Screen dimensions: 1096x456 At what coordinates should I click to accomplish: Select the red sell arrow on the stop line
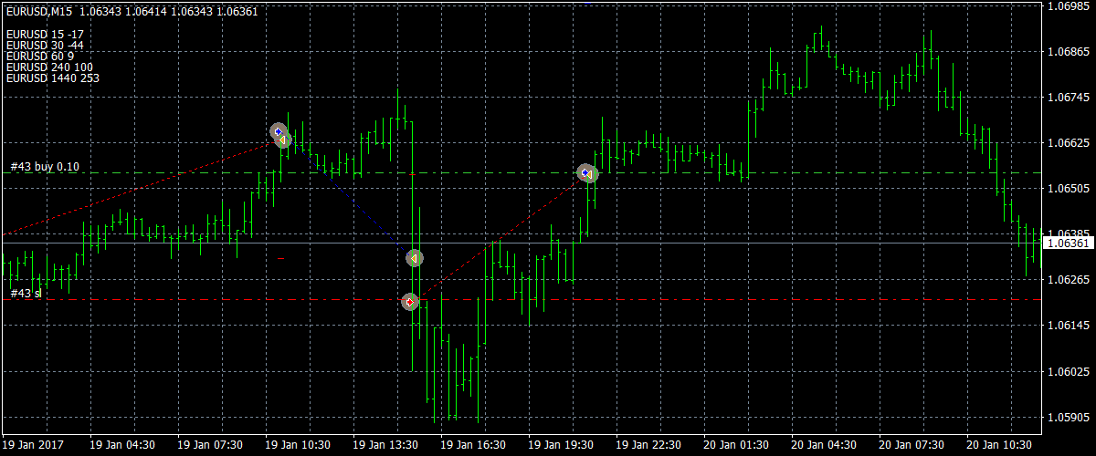tap(410, 301)
